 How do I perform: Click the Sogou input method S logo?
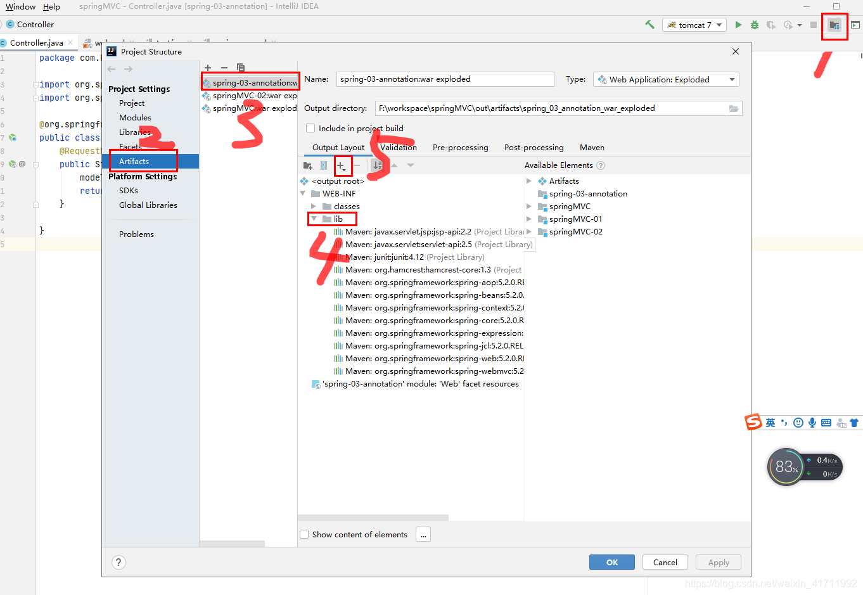tap(753, 422)
